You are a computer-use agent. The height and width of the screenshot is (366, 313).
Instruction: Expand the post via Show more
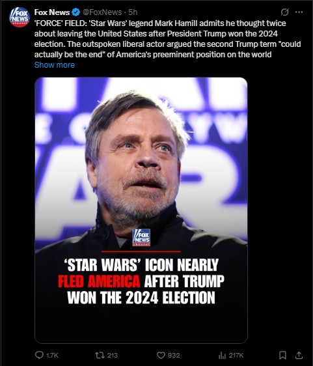click(x=55, y=65)
